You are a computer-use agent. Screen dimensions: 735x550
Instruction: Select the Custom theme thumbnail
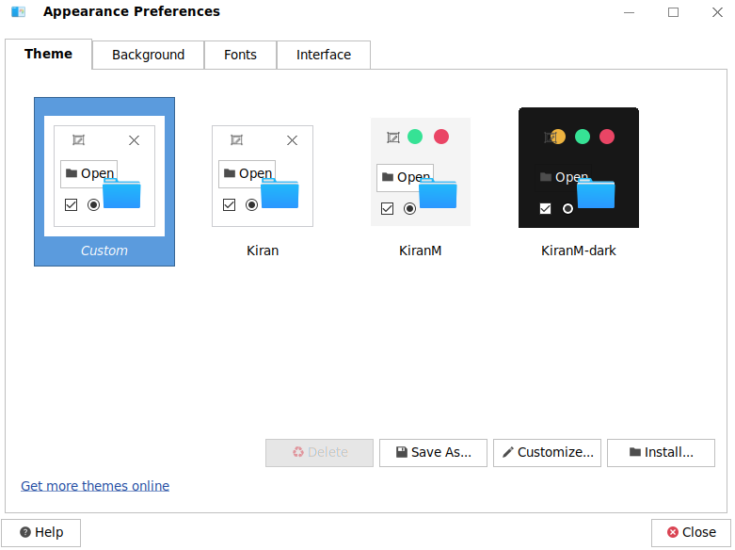click(x=104, y=177)
